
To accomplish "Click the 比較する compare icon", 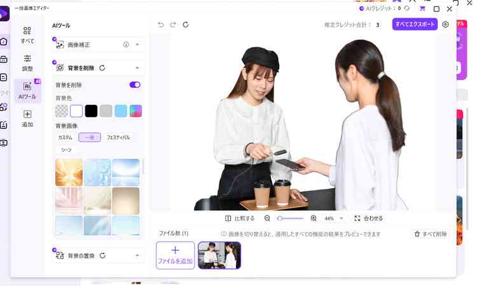I will pyautogui.click(x=228, y=218).
